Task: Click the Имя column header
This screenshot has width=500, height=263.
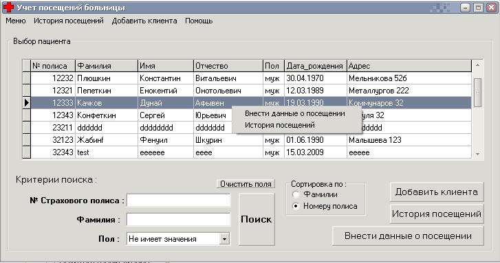Action: point(166,66)
